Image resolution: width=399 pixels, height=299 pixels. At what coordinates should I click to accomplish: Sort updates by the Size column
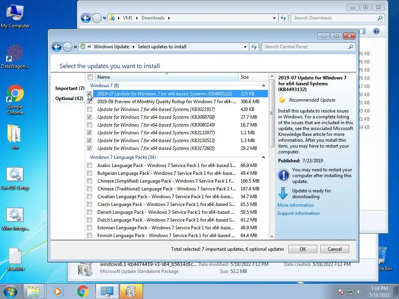point(253,77)
